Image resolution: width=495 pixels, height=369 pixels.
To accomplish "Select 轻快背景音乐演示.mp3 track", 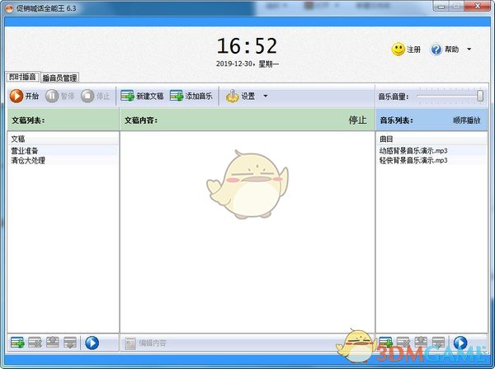I will (431, 160).
